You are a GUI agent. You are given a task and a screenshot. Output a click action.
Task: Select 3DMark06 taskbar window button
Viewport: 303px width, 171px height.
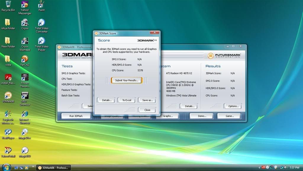click(54, 168)
